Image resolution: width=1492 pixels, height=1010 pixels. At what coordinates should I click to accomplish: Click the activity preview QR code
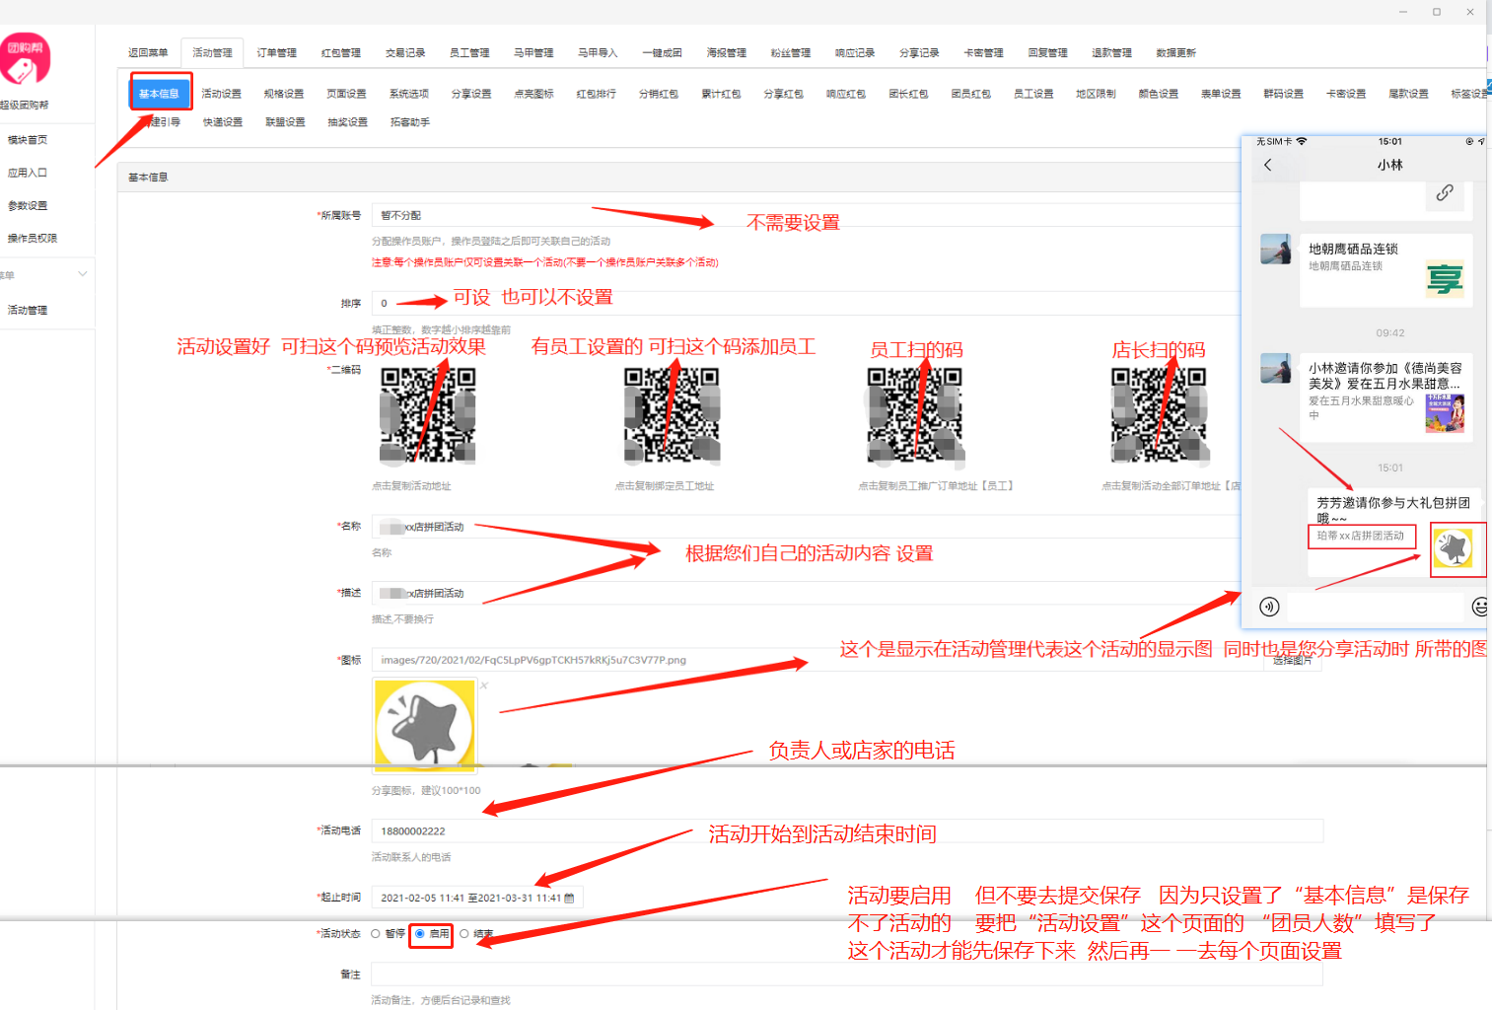click(x=428, y=415)
